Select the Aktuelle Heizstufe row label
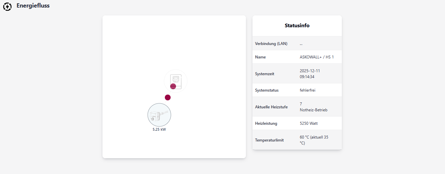This screenshot has height=174, width=445. tap(271, 107)
